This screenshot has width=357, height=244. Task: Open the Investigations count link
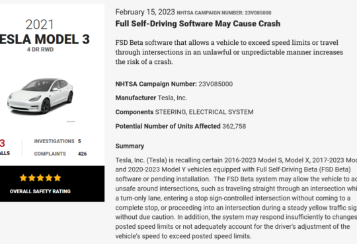click(58, 141)
